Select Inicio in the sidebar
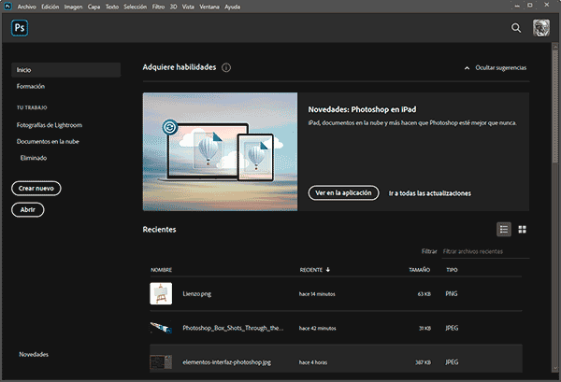Screen dimensions: 561x382 click(x=65, y=70)
